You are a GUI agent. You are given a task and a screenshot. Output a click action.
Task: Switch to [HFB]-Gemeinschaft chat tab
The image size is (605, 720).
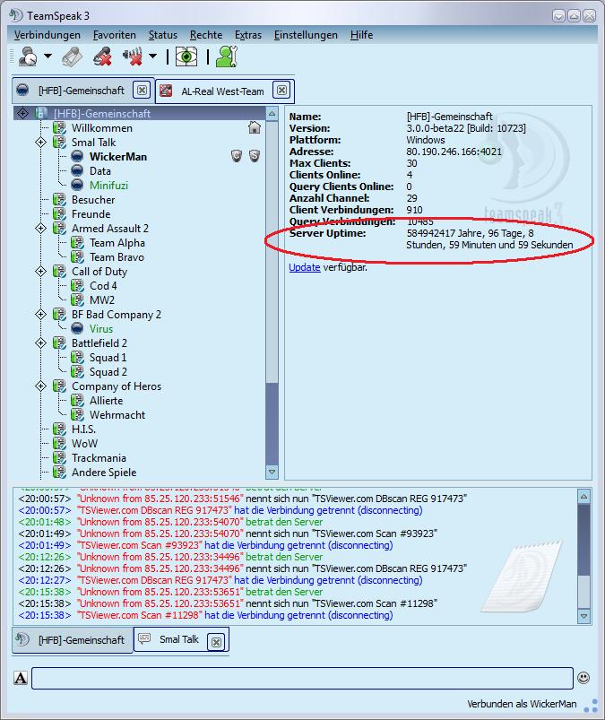[73, 639]
